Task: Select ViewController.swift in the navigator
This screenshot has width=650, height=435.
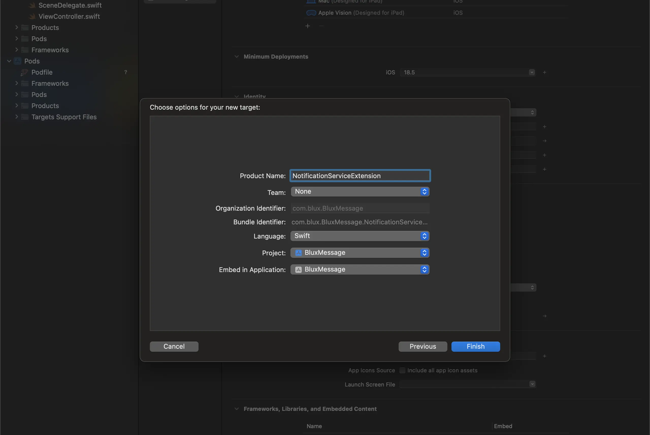Action: pyautogui.click(x=69, y=16)
